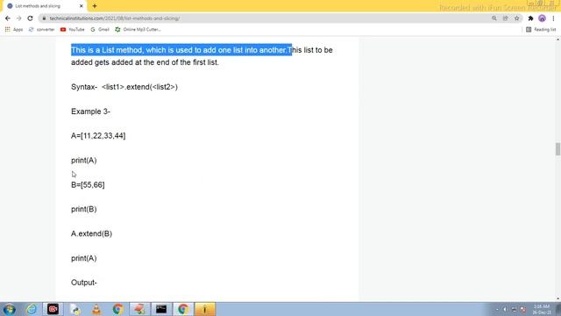Open the YouTube bookmark

pos(72,29)
